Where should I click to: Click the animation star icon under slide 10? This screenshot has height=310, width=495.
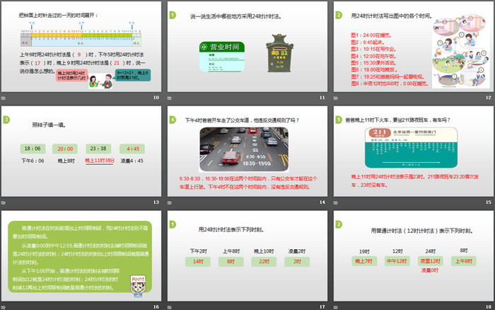tap(4, 98)
